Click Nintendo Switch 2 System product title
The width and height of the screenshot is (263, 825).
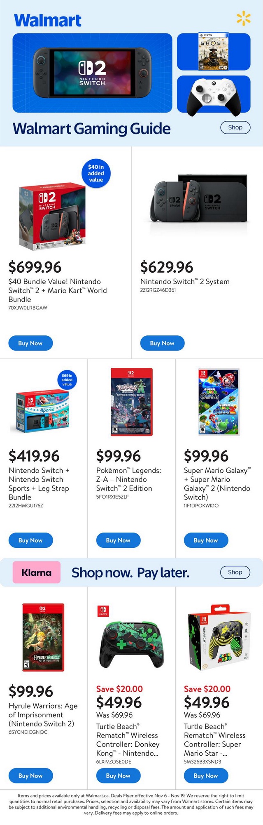click(x=185, y=282)
